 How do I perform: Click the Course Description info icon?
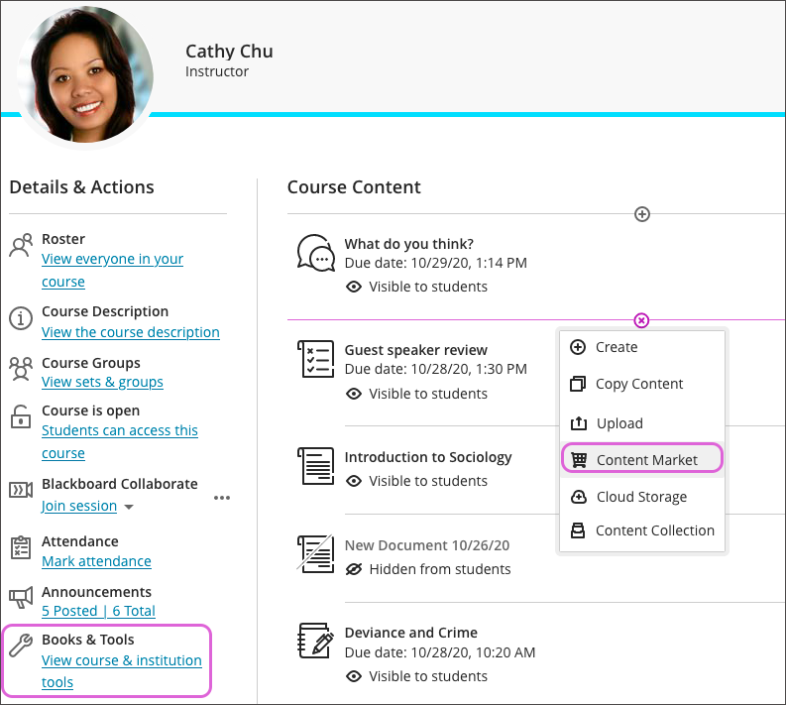click(21, 318)
